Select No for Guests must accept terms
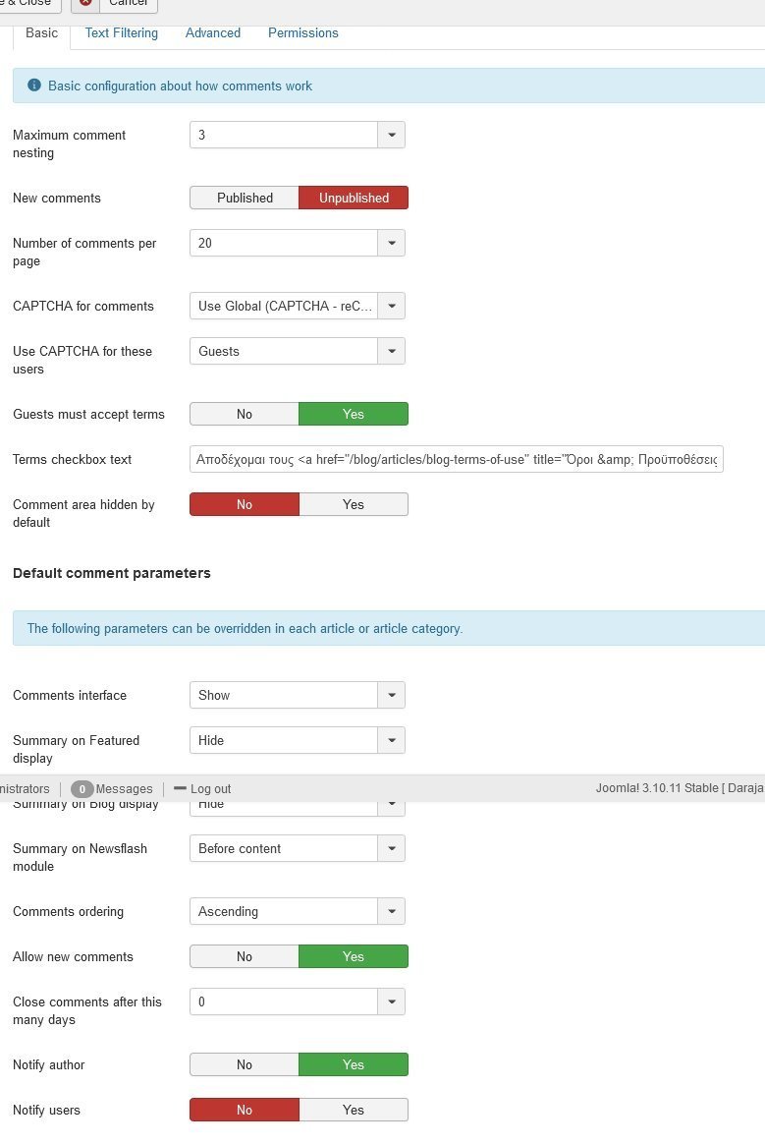Image resolution: width=765 pixels, height=1145 pixels. point(245,414)
